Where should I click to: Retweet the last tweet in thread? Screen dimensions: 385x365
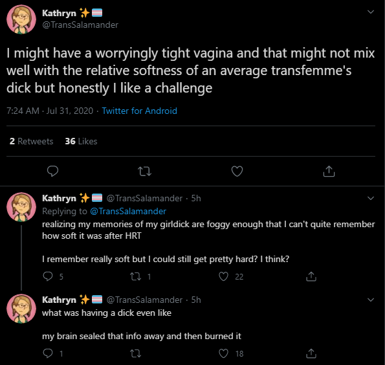point(135,354)
